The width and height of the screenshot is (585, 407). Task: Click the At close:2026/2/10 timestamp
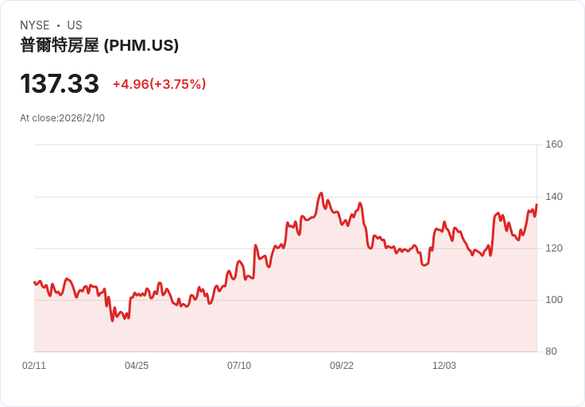click(x=62, y=118)
